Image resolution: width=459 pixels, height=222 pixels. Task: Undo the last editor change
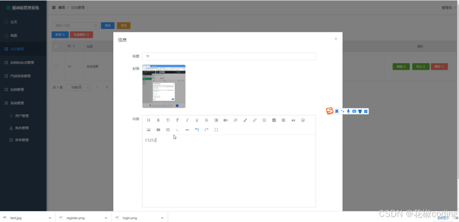pos(197,130)
